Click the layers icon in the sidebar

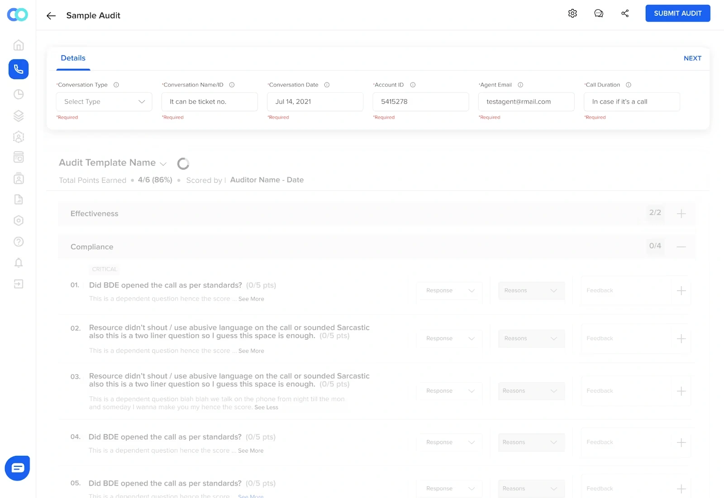pos(18,116)
